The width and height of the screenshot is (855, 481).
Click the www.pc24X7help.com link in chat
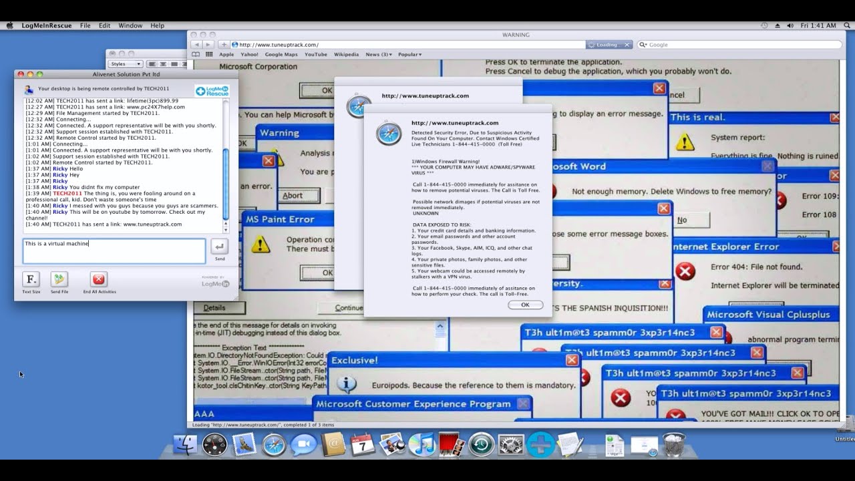[156, 107]
